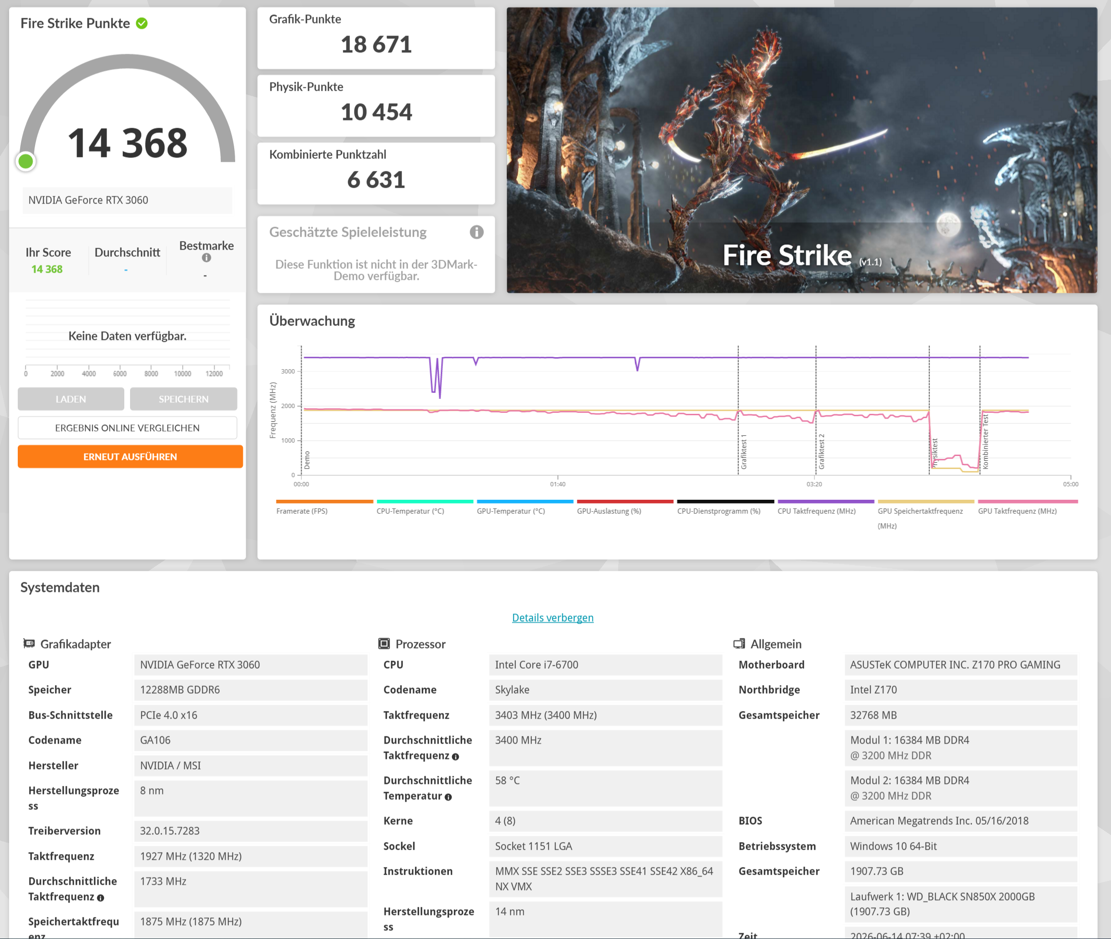The height and width of the screenshot is (939, 1111).
Task: Click ERGEBNIS ONLINE VERGLEICHEN
Action: coord(127,428)
